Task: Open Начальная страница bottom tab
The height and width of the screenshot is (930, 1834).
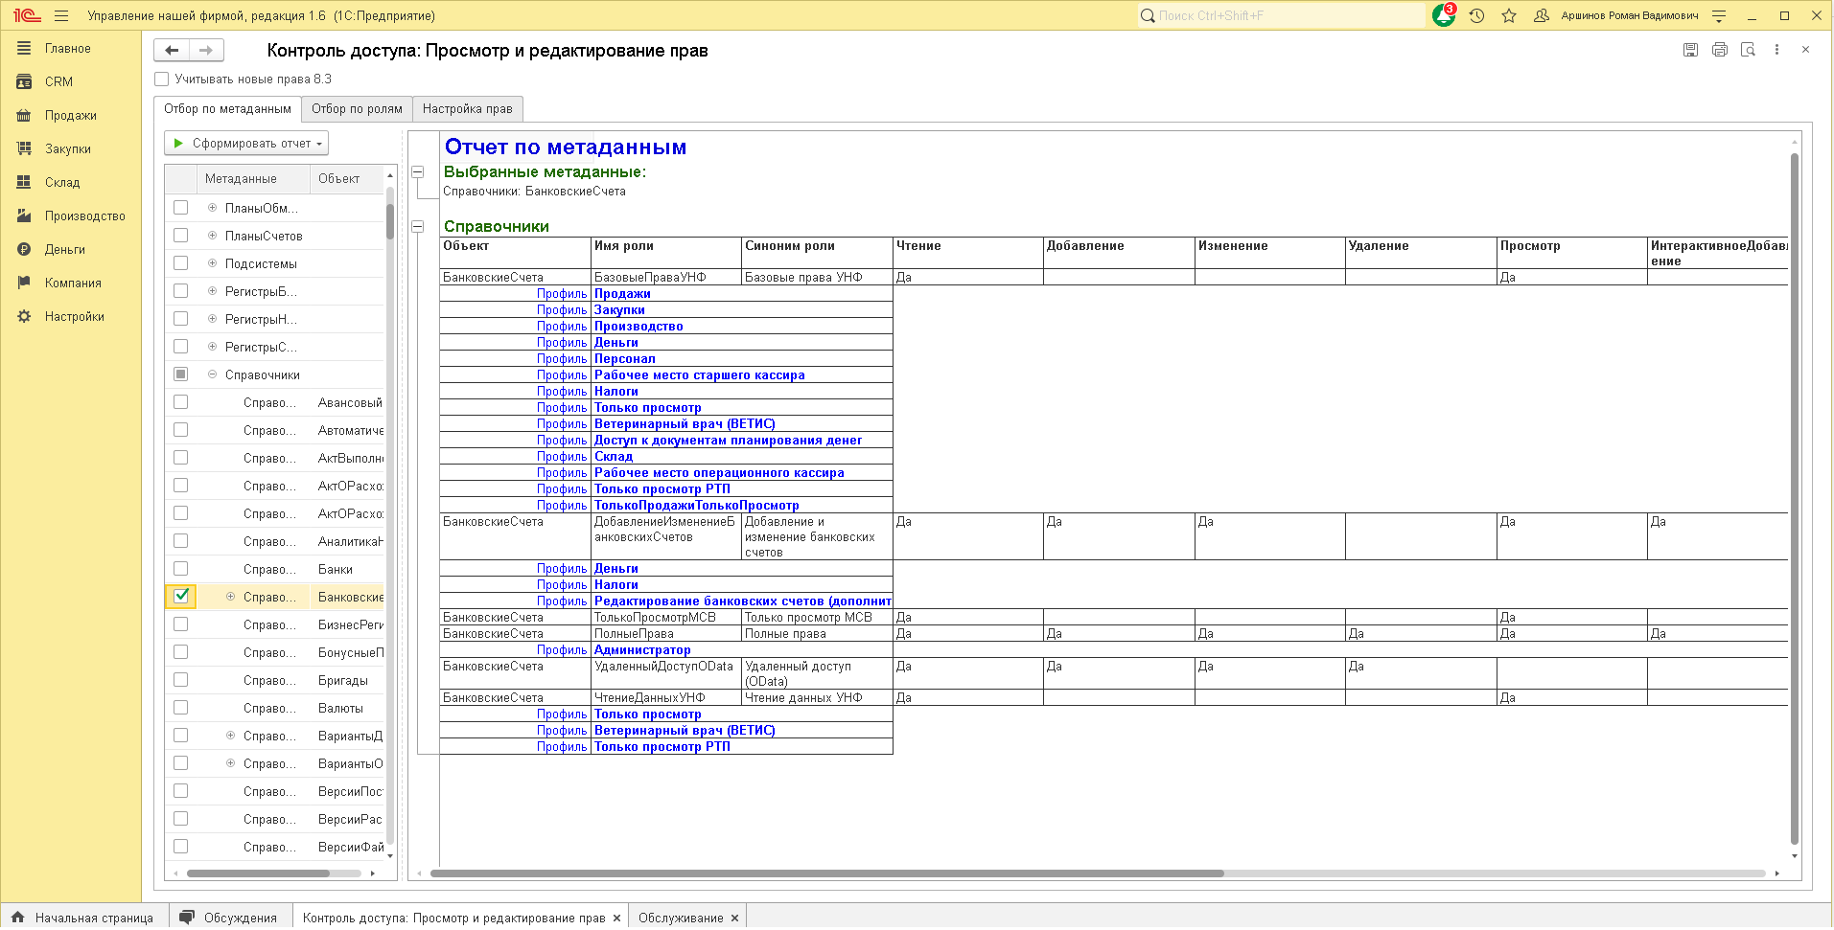Action: 84,918
